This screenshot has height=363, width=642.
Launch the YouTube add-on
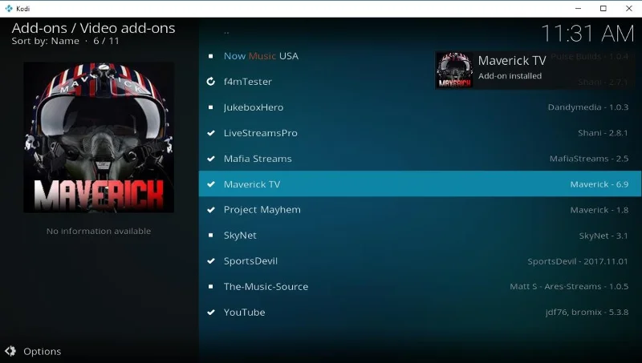pos(420,313)
